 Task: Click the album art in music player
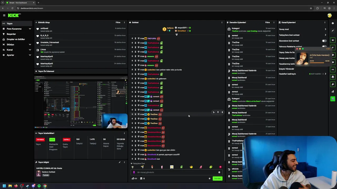tap(303, 59)
